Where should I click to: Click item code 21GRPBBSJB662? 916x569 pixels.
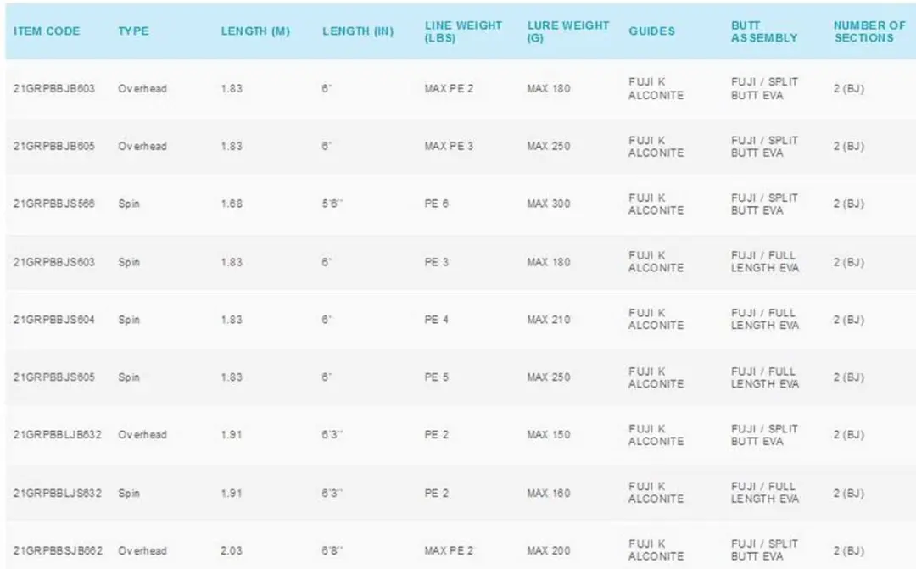(58, 550)
